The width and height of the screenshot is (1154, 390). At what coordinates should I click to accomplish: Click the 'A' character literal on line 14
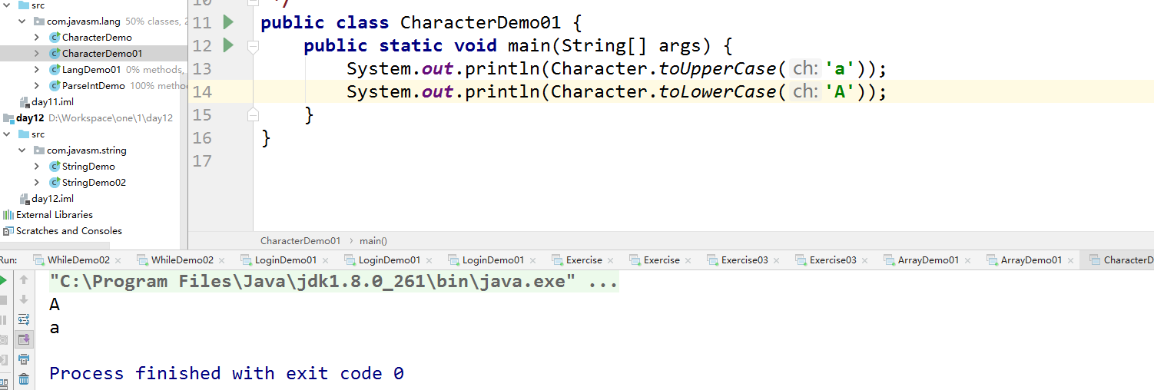click(840, 92)
